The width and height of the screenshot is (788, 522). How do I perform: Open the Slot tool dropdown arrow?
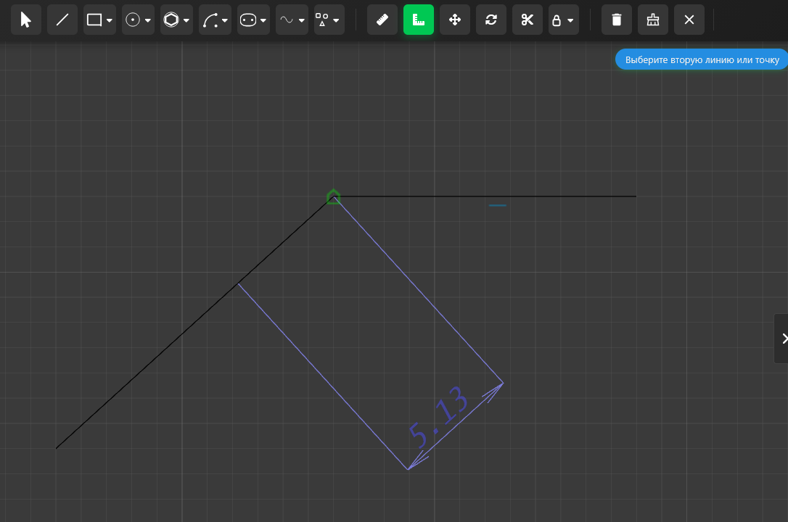tap(263, 20)
